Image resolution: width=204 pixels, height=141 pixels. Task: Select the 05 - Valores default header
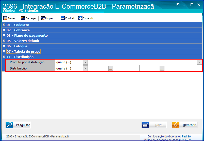coord(23,41)
